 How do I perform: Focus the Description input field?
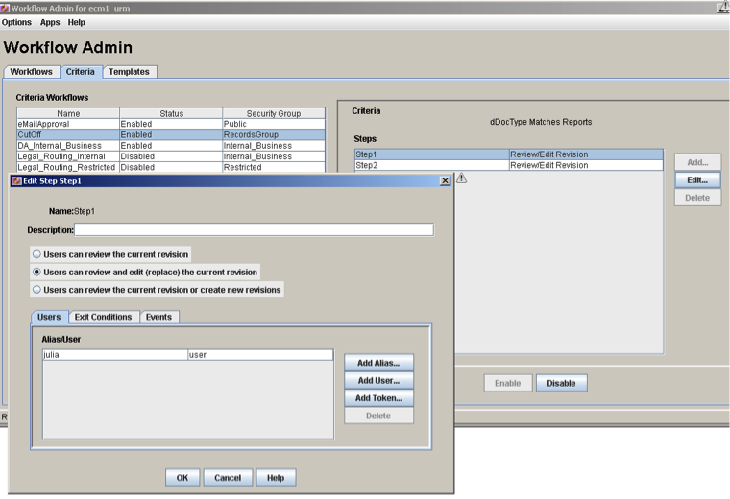(255, 229)
